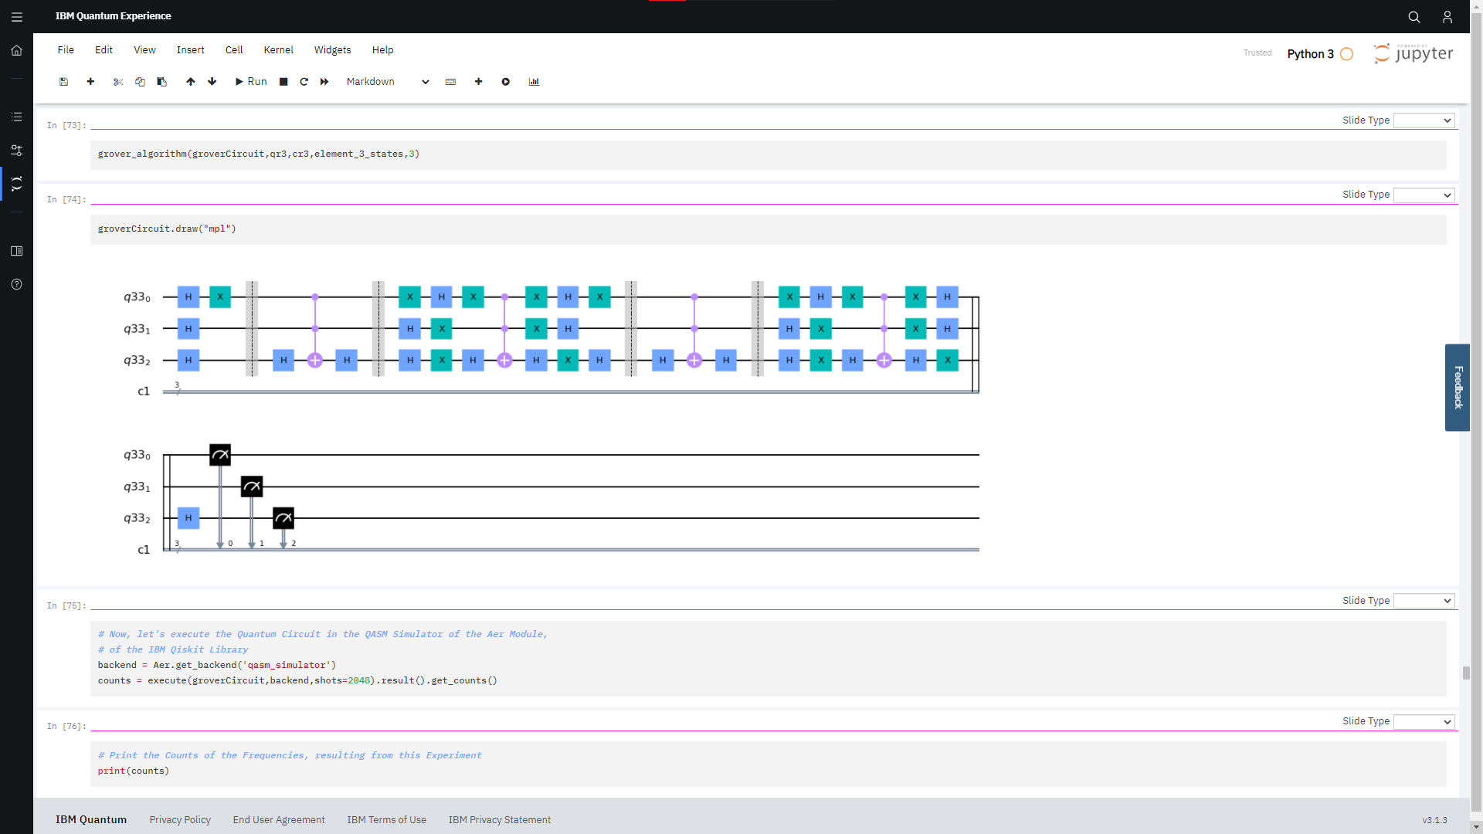
Task: Click the bar chart toolbar icon
Action: 534,82
